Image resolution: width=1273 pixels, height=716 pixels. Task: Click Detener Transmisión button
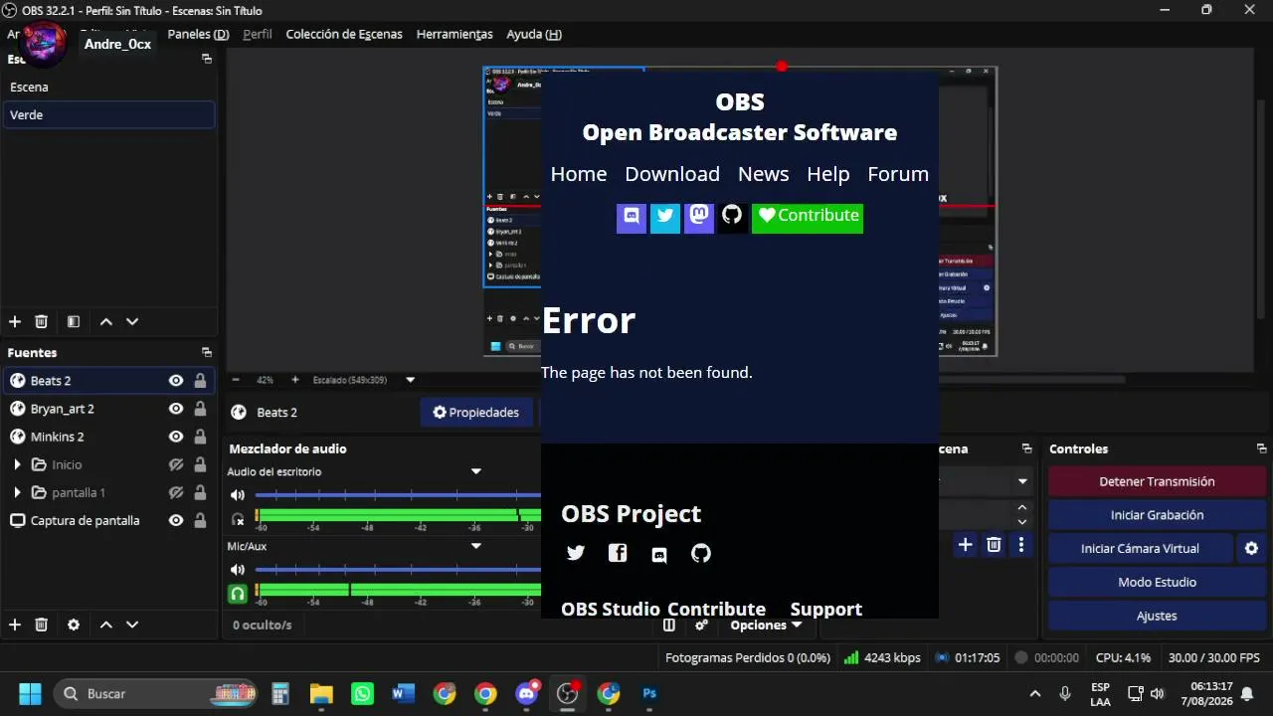1157,481
